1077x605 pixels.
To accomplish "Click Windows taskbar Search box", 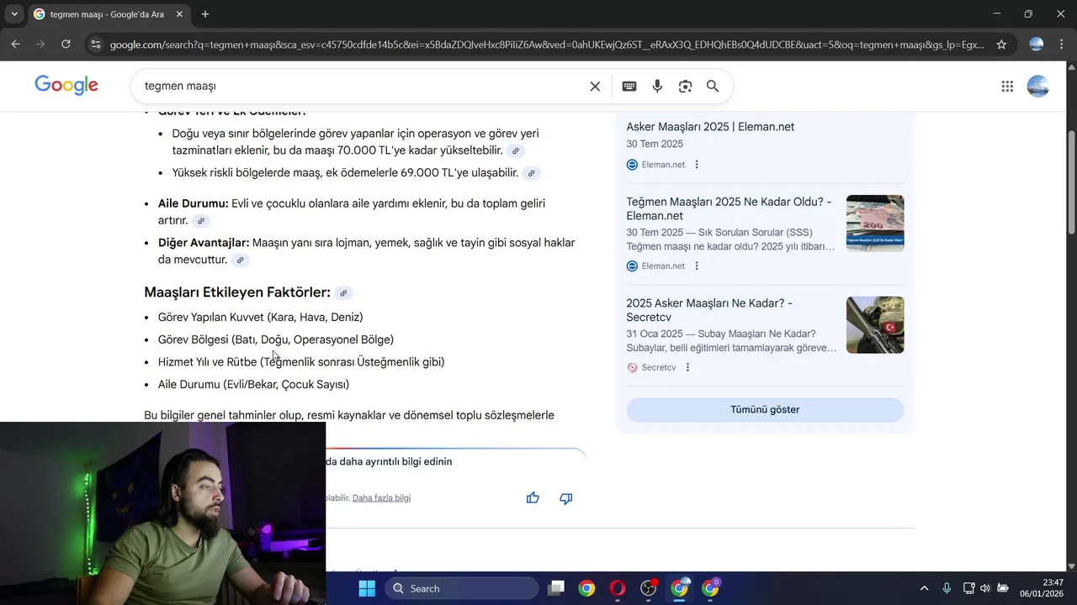I will (x=461, y=588).
